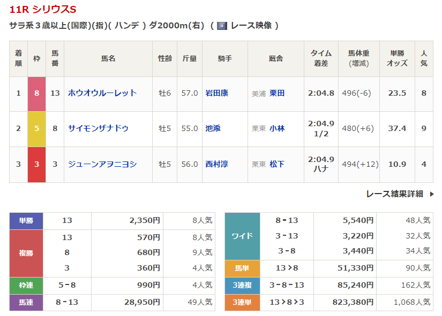Select the ワイド payout label
Image resolution: width=442 pixels, height=316 pixels.
point(242,236)
